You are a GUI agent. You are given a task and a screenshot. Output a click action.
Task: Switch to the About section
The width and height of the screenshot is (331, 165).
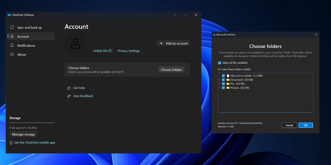[22, 55]
